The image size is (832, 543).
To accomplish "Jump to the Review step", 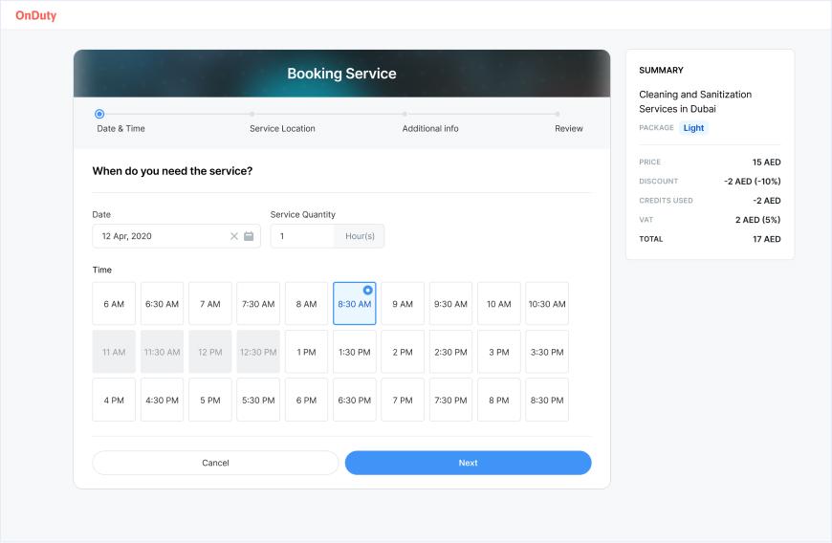I will (x=568, y=128).
